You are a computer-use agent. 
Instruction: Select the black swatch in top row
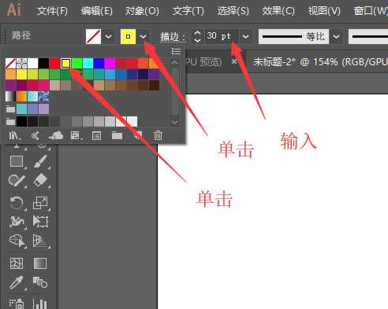click(43, 63)
